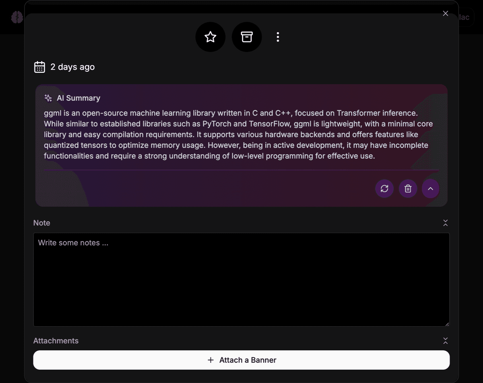Viewport: 483px width, 383px height.
Task: Delete the AI summary with trash icon
Action: click(x=408, y=188)
